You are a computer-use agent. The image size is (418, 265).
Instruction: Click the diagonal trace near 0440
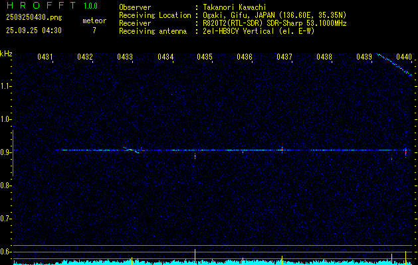pyautogui.click(x=395, y=64)
